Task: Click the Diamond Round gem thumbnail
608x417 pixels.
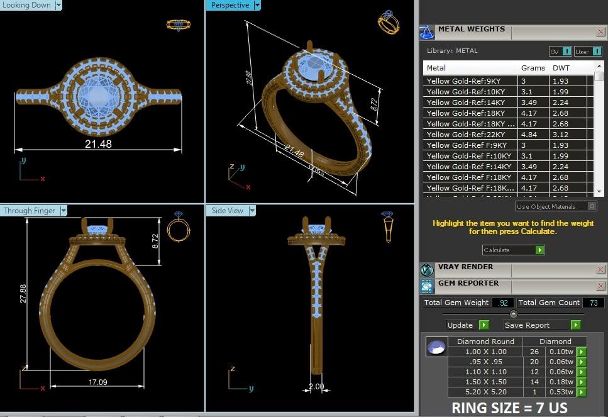Action: click(436, 347)
